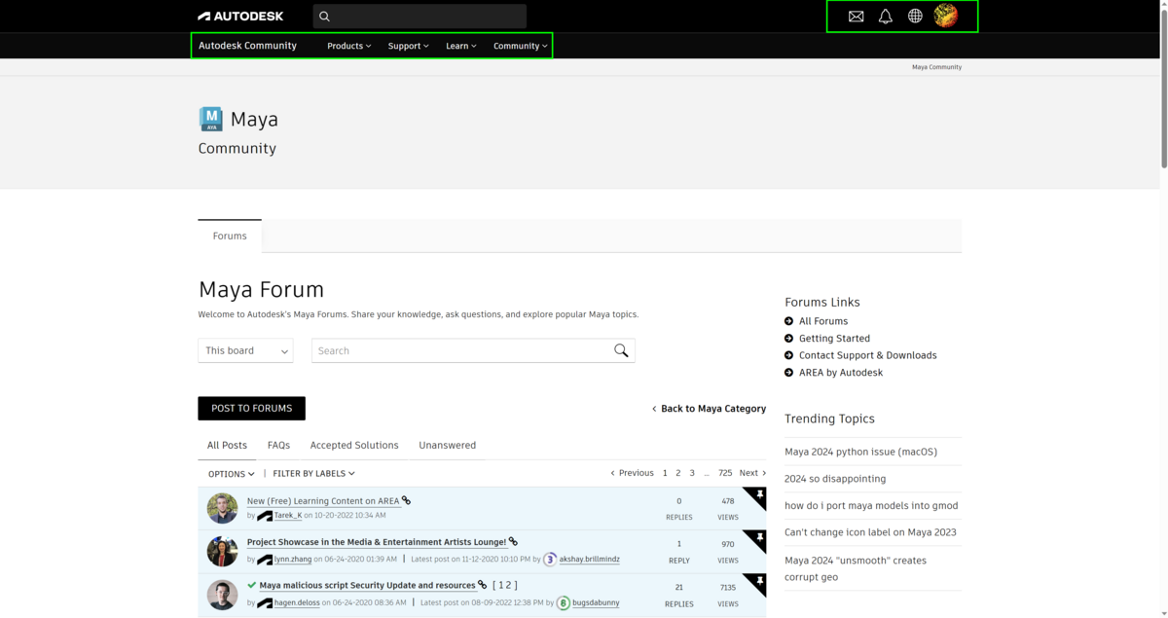Viewport: 1168px width, 618px height.
Task: Click the globe language icon
Action: (x=915, y=17)
